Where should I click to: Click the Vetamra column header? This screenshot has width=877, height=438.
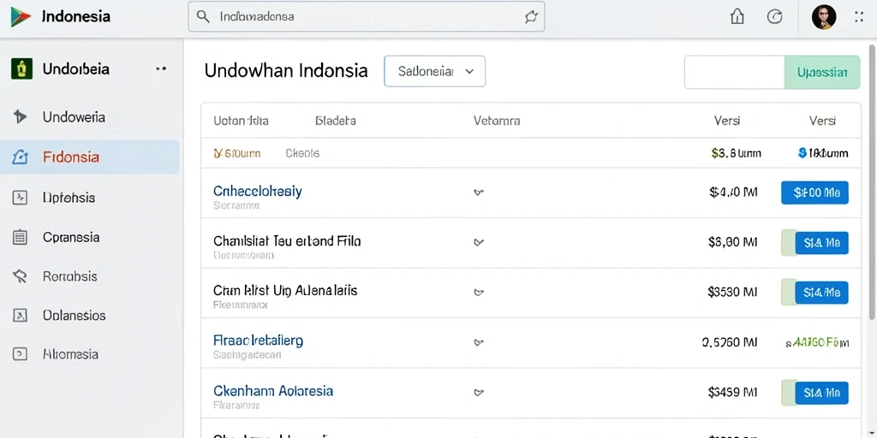click(497, 120)
